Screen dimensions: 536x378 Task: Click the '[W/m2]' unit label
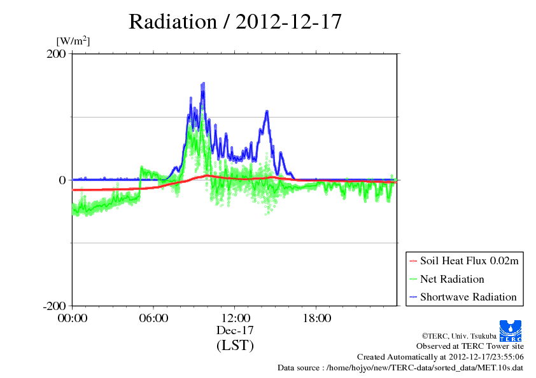[73, 41]
